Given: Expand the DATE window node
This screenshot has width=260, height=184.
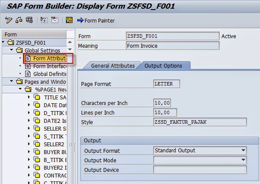Looking at the screenshot, I should click(29, 105).
